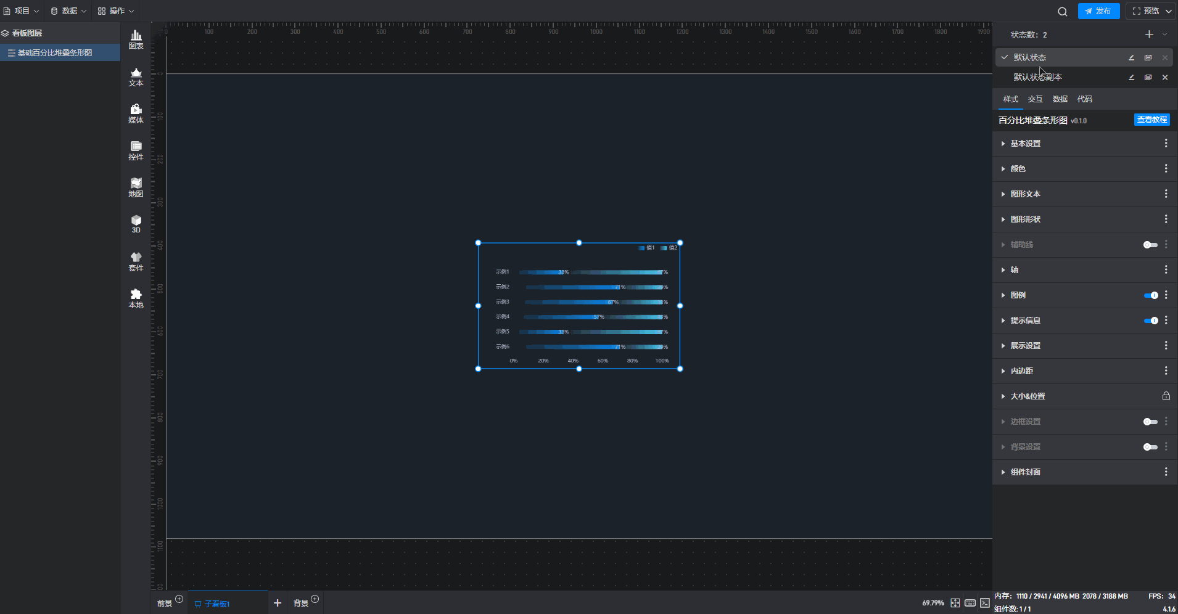Disable the 图例 legend toggle
The image size is (1178, 614).
coord(1150,295)
